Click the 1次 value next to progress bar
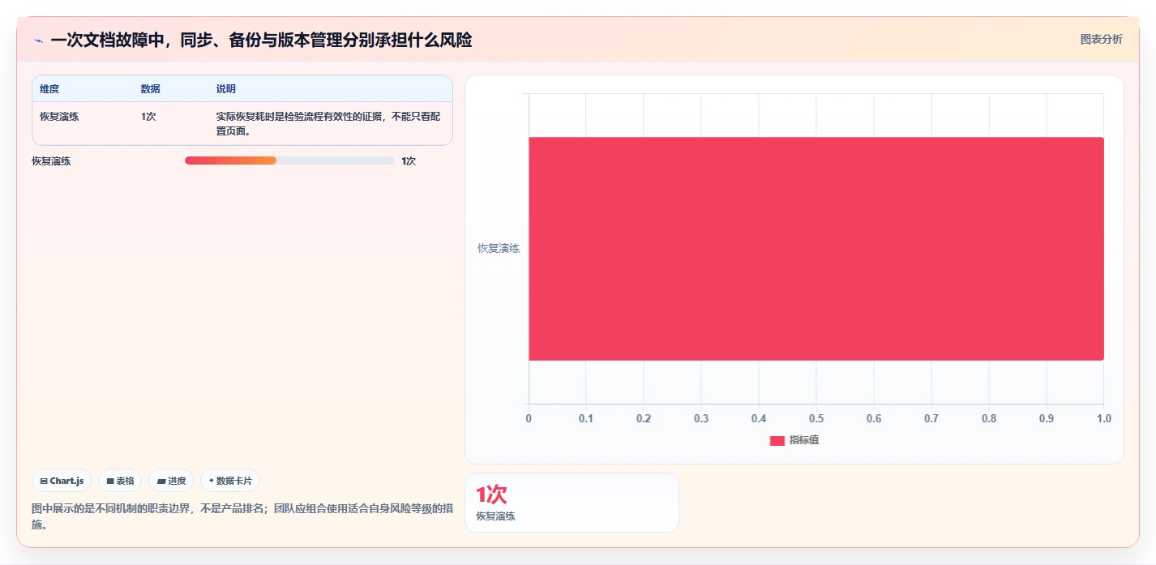 tap(409, 161)
